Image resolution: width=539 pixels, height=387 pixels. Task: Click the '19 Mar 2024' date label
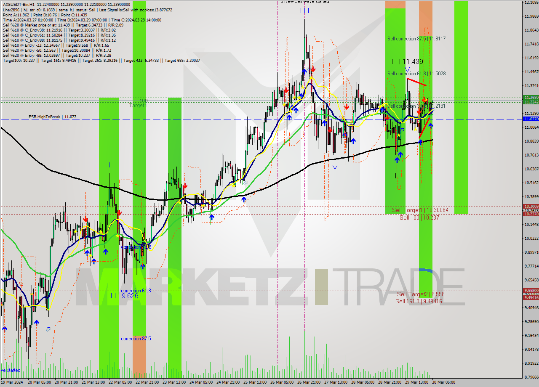[x=13, y=383]
